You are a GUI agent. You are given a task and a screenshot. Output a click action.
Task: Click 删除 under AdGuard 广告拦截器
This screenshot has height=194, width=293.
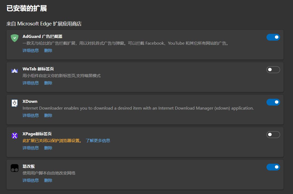(x=48, y=51)
